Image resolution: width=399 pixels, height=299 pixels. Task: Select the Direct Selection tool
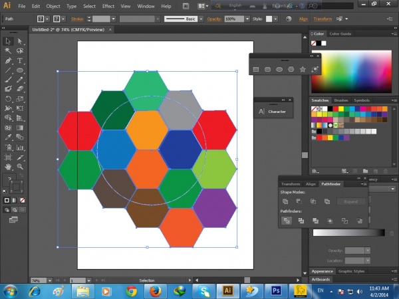20,41
